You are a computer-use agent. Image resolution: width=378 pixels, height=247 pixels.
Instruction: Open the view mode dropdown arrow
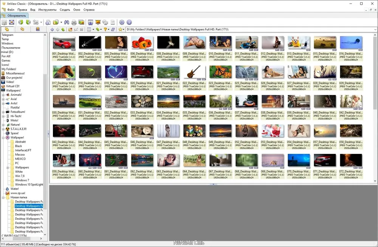pyautogui.click(x=93, y=30)
